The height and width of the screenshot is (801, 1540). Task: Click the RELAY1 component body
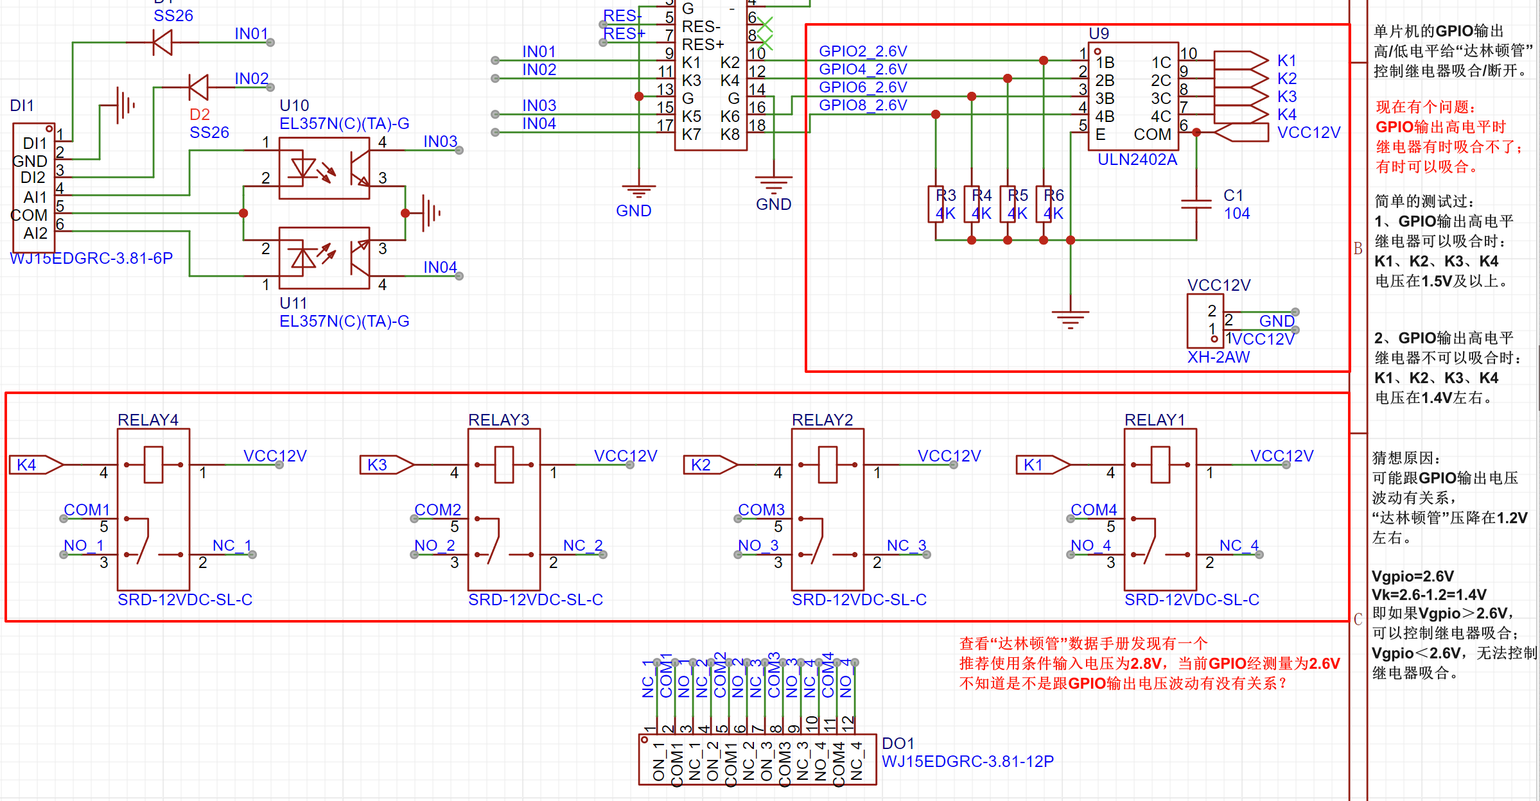[x=1160, y=510]
